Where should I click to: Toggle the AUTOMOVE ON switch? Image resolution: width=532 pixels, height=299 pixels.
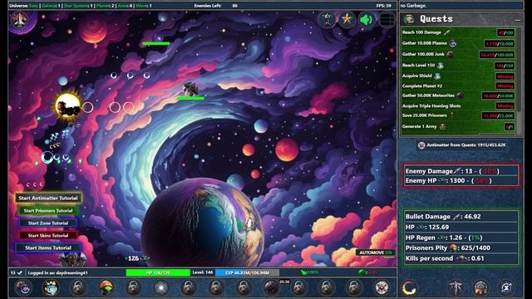tap(376, 252)
